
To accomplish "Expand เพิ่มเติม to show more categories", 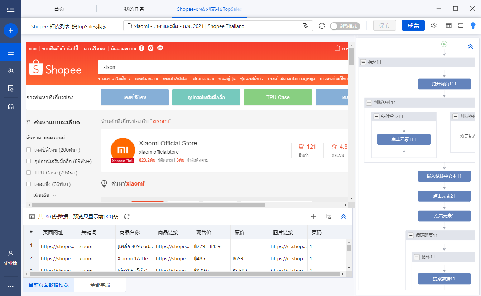I will click(45, 196).
